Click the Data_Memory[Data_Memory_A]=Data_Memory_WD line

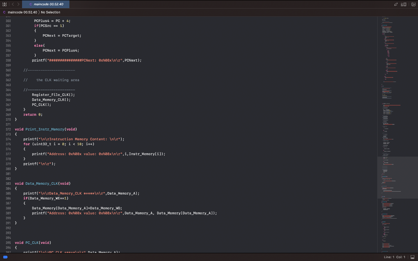[77, 208]
